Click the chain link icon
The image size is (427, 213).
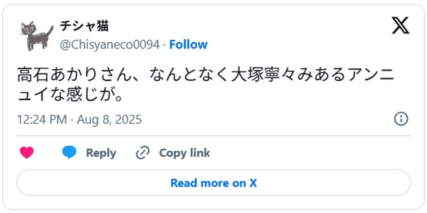pos(143,153)
